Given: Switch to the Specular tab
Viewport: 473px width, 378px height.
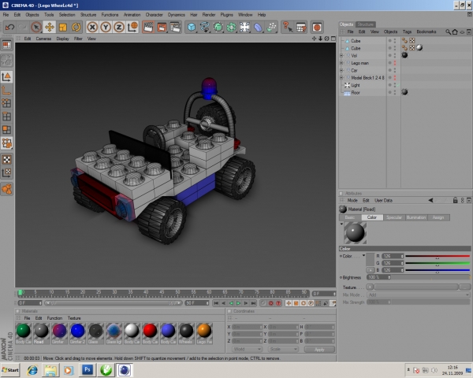Looking at the screenshot, I should pos(394,217).
